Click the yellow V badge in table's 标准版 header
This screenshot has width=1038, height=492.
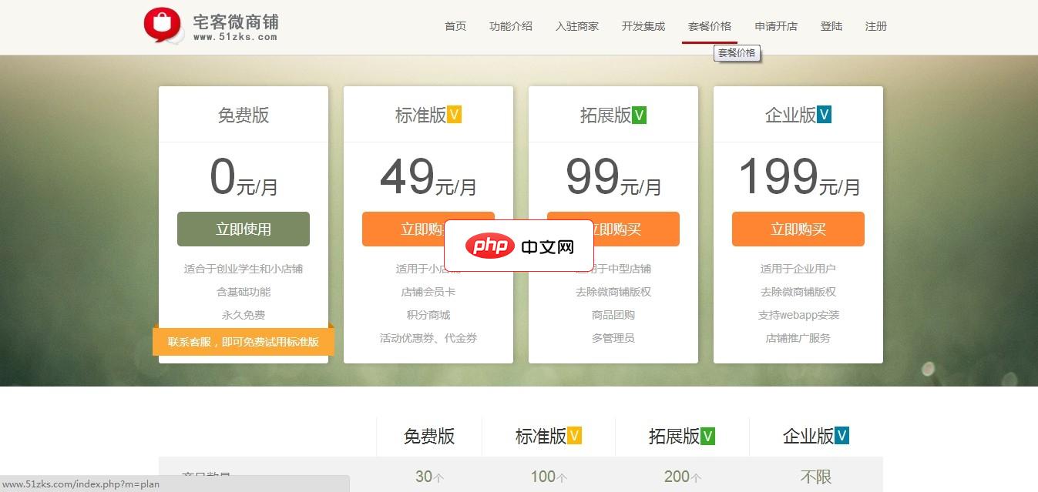[x=574, y=435]
